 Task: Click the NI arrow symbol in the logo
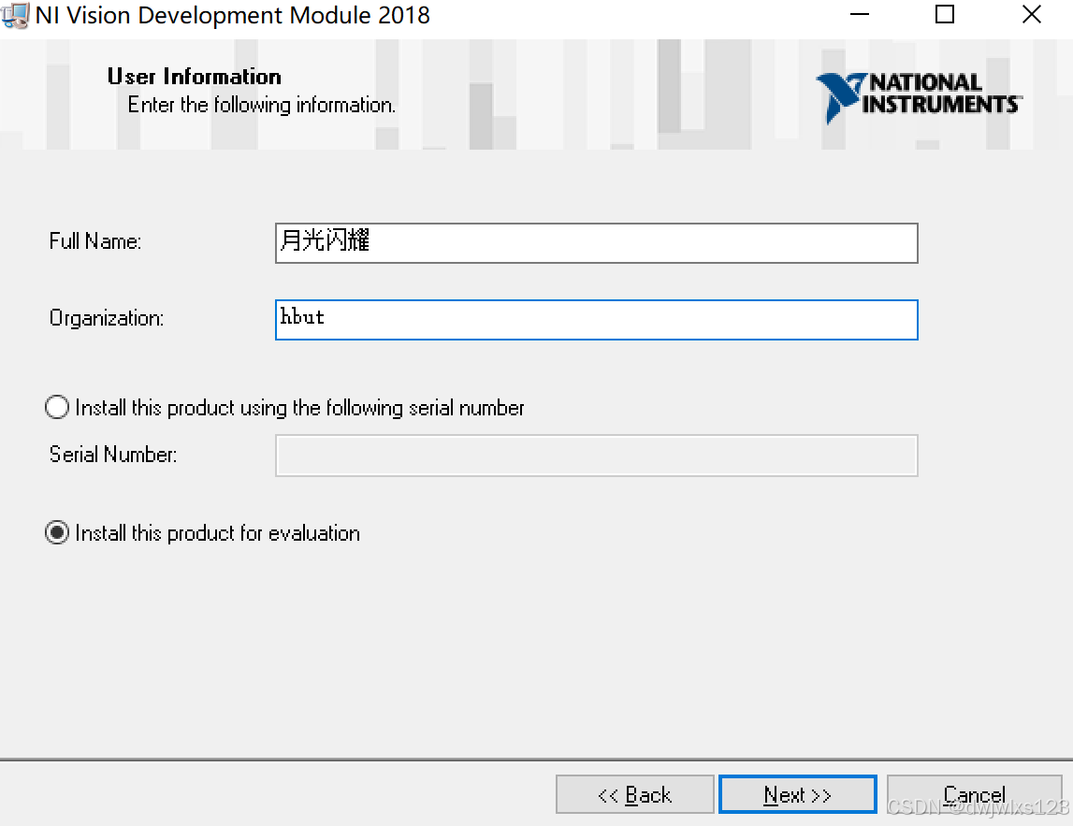[x=837, y=97]
